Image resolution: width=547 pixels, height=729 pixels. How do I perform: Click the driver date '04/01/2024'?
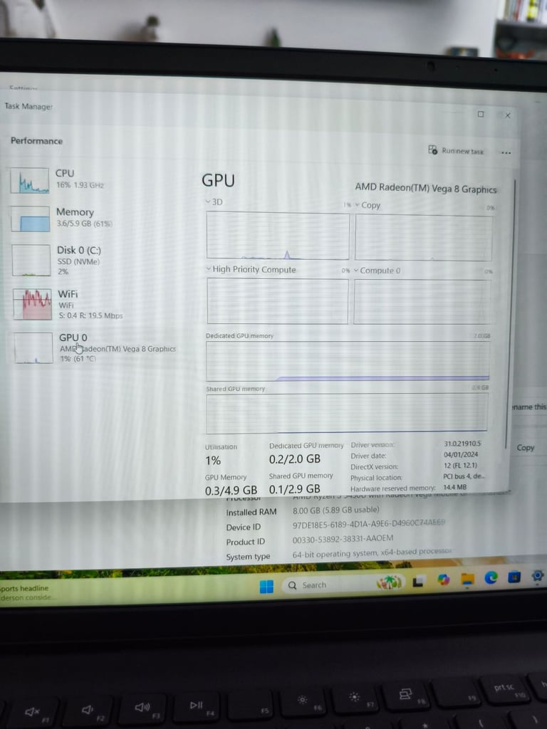(461, 454)
